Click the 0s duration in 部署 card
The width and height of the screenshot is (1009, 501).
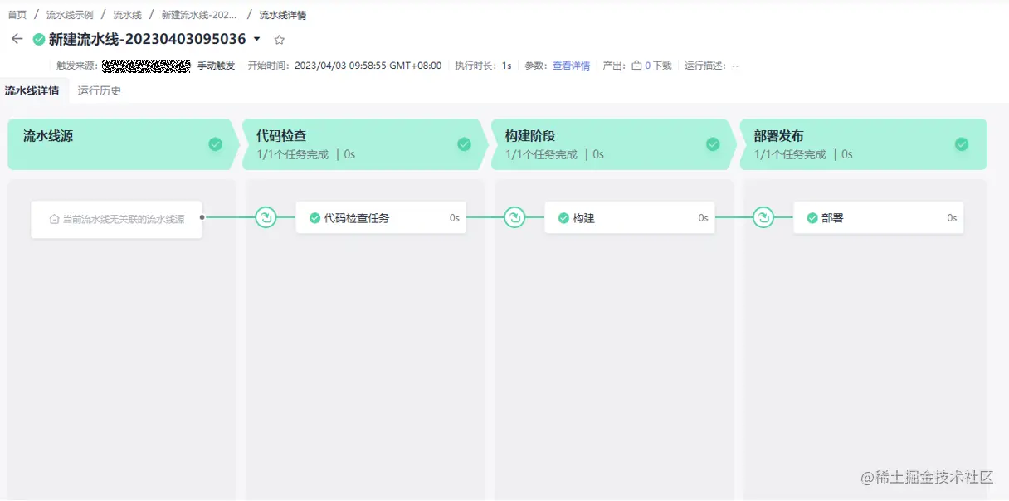pyautogui.click(x=953, y=218)
